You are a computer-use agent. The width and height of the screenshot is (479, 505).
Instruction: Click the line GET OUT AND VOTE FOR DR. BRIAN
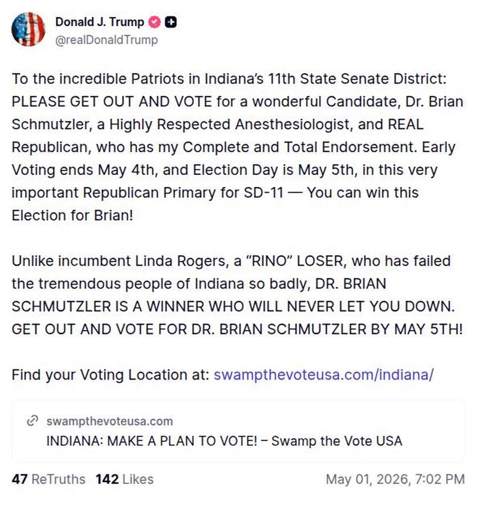pos(237,329)
